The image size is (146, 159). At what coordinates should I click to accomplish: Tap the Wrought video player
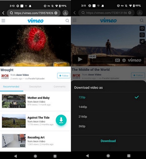pos(35,46)
